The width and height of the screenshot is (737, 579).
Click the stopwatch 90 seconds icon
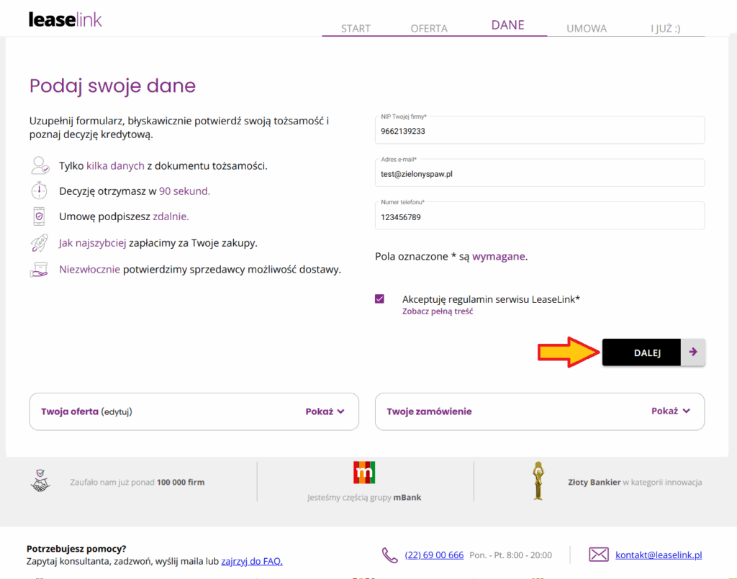click(39, 191)
